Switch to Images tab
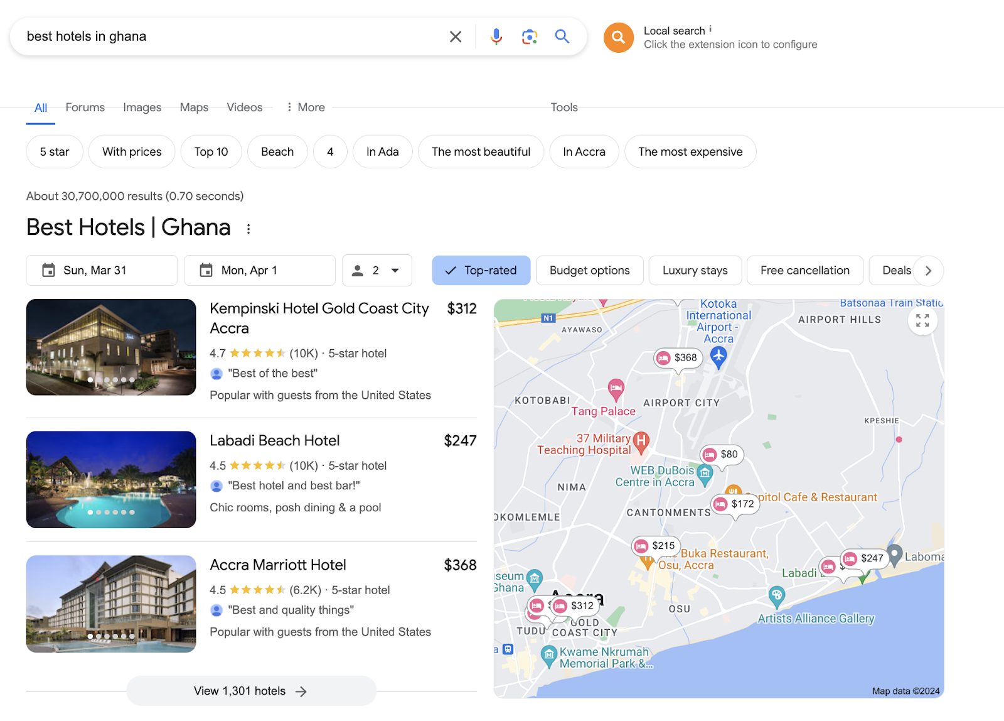Image resolution: width=1004 pixels, height=721 pixels. [x=142, y=107]
